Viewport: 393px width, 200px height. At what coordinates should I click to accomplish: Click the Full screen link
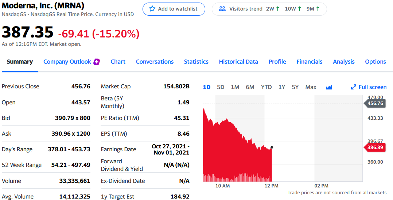click(369, 87)
